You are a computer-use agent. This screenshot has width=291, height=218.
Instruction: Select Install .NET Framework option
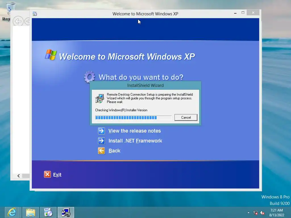pos(135,141)
